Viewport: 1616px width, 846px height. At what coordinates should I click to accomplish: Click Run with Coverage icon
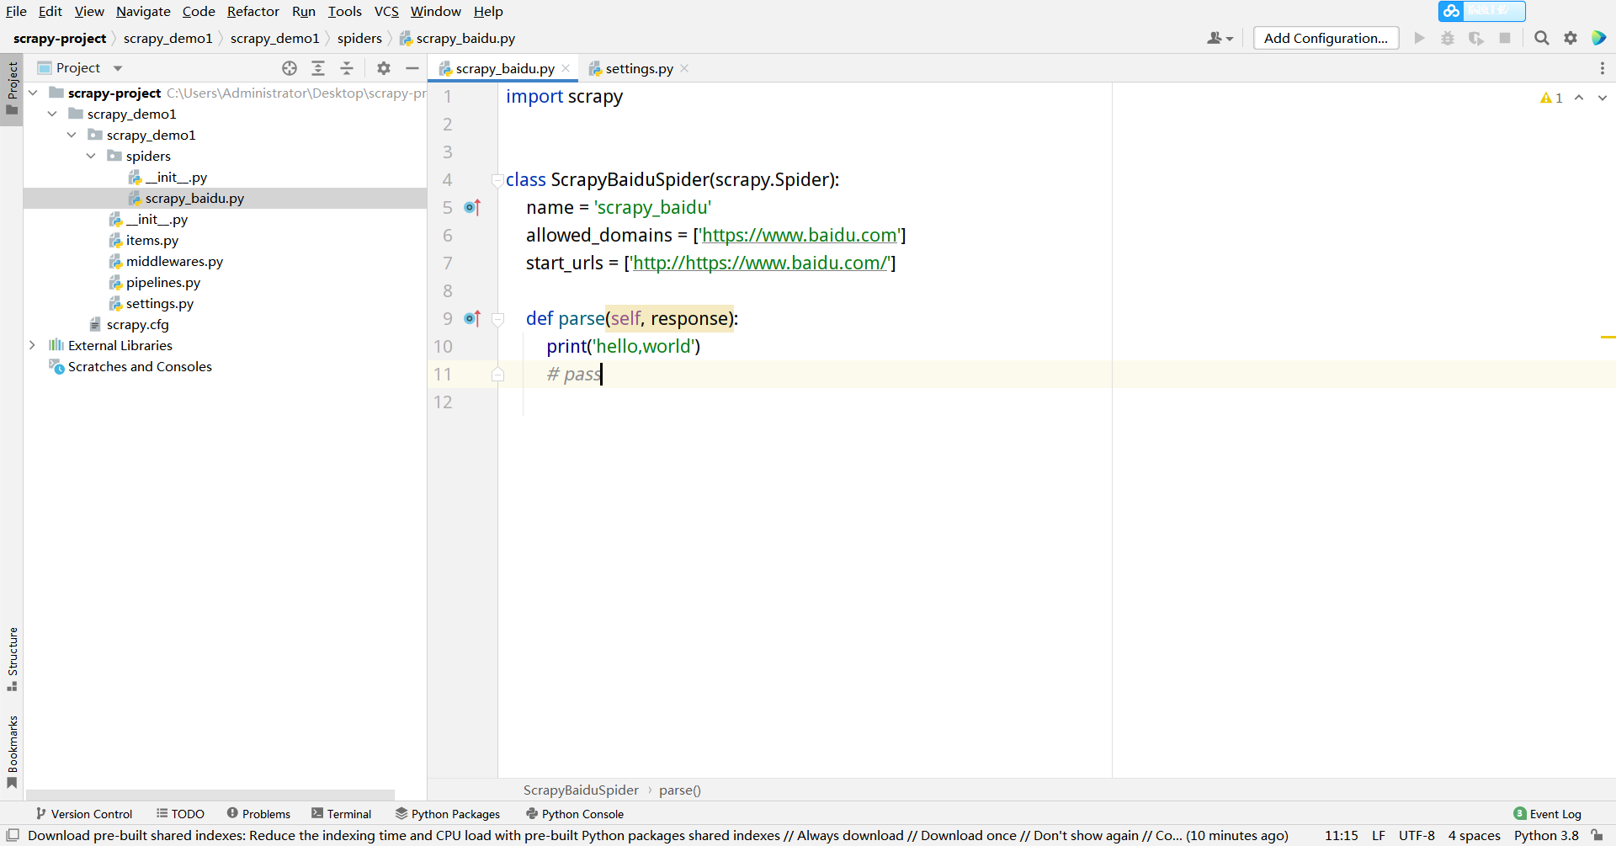[1476, 38]
